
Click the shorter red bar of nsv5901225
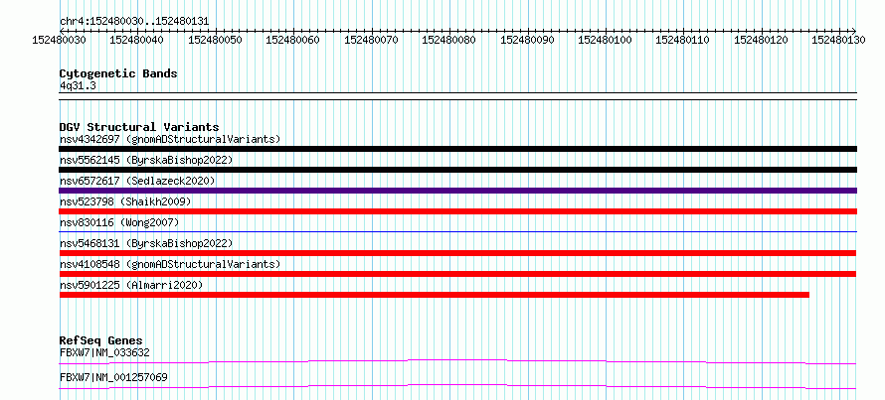434,295
